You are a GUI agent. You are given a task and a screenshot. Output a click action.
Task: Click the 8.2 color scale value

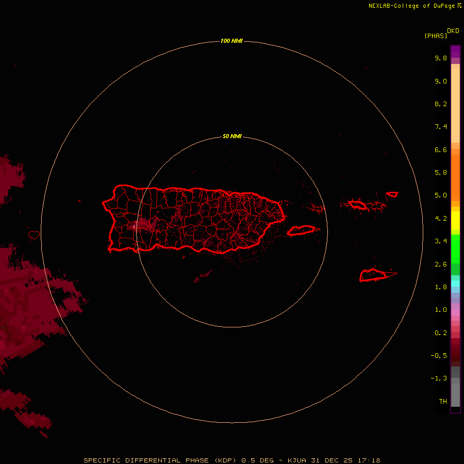tap(441, 104)
